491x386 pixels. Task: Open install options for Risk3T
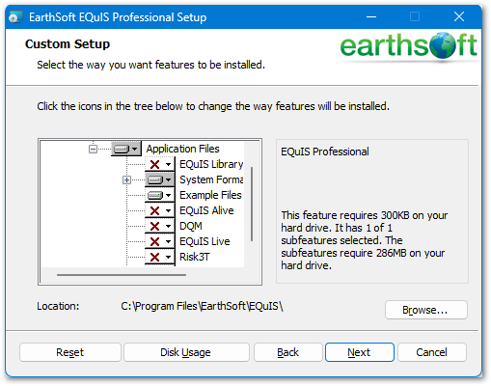point(159,257)
